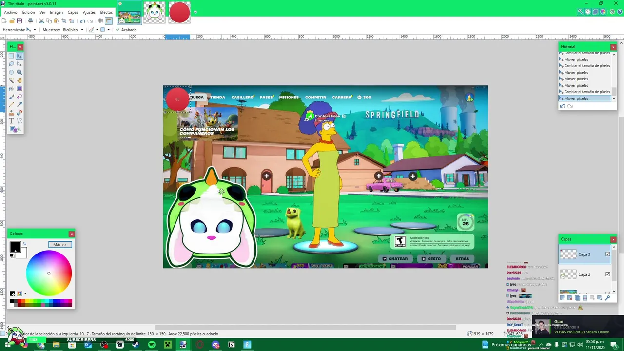Select the Move Selected Pixels tool
This screenshot has width=624, height=351.
[x=19, y=56]
